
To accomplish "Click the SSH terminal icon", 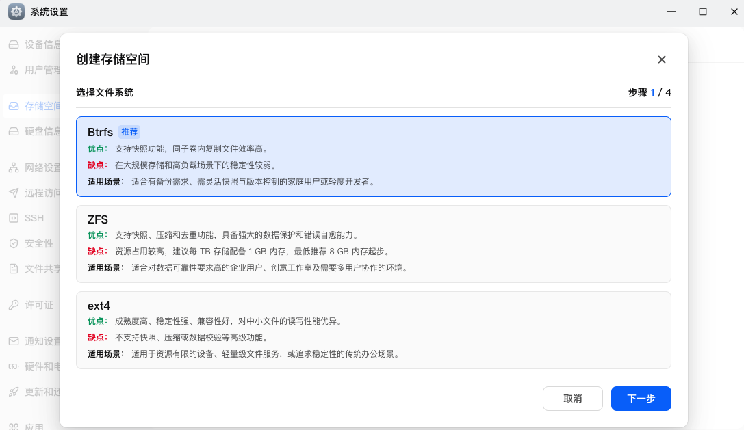I will (x=15, y=217).
